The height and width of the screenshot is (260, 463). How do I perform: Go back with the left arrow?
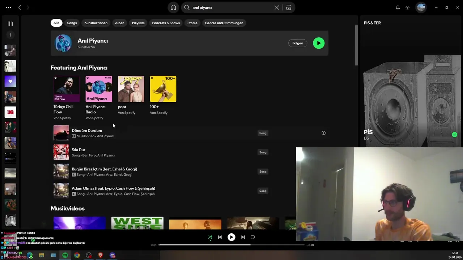pos(20,7)
